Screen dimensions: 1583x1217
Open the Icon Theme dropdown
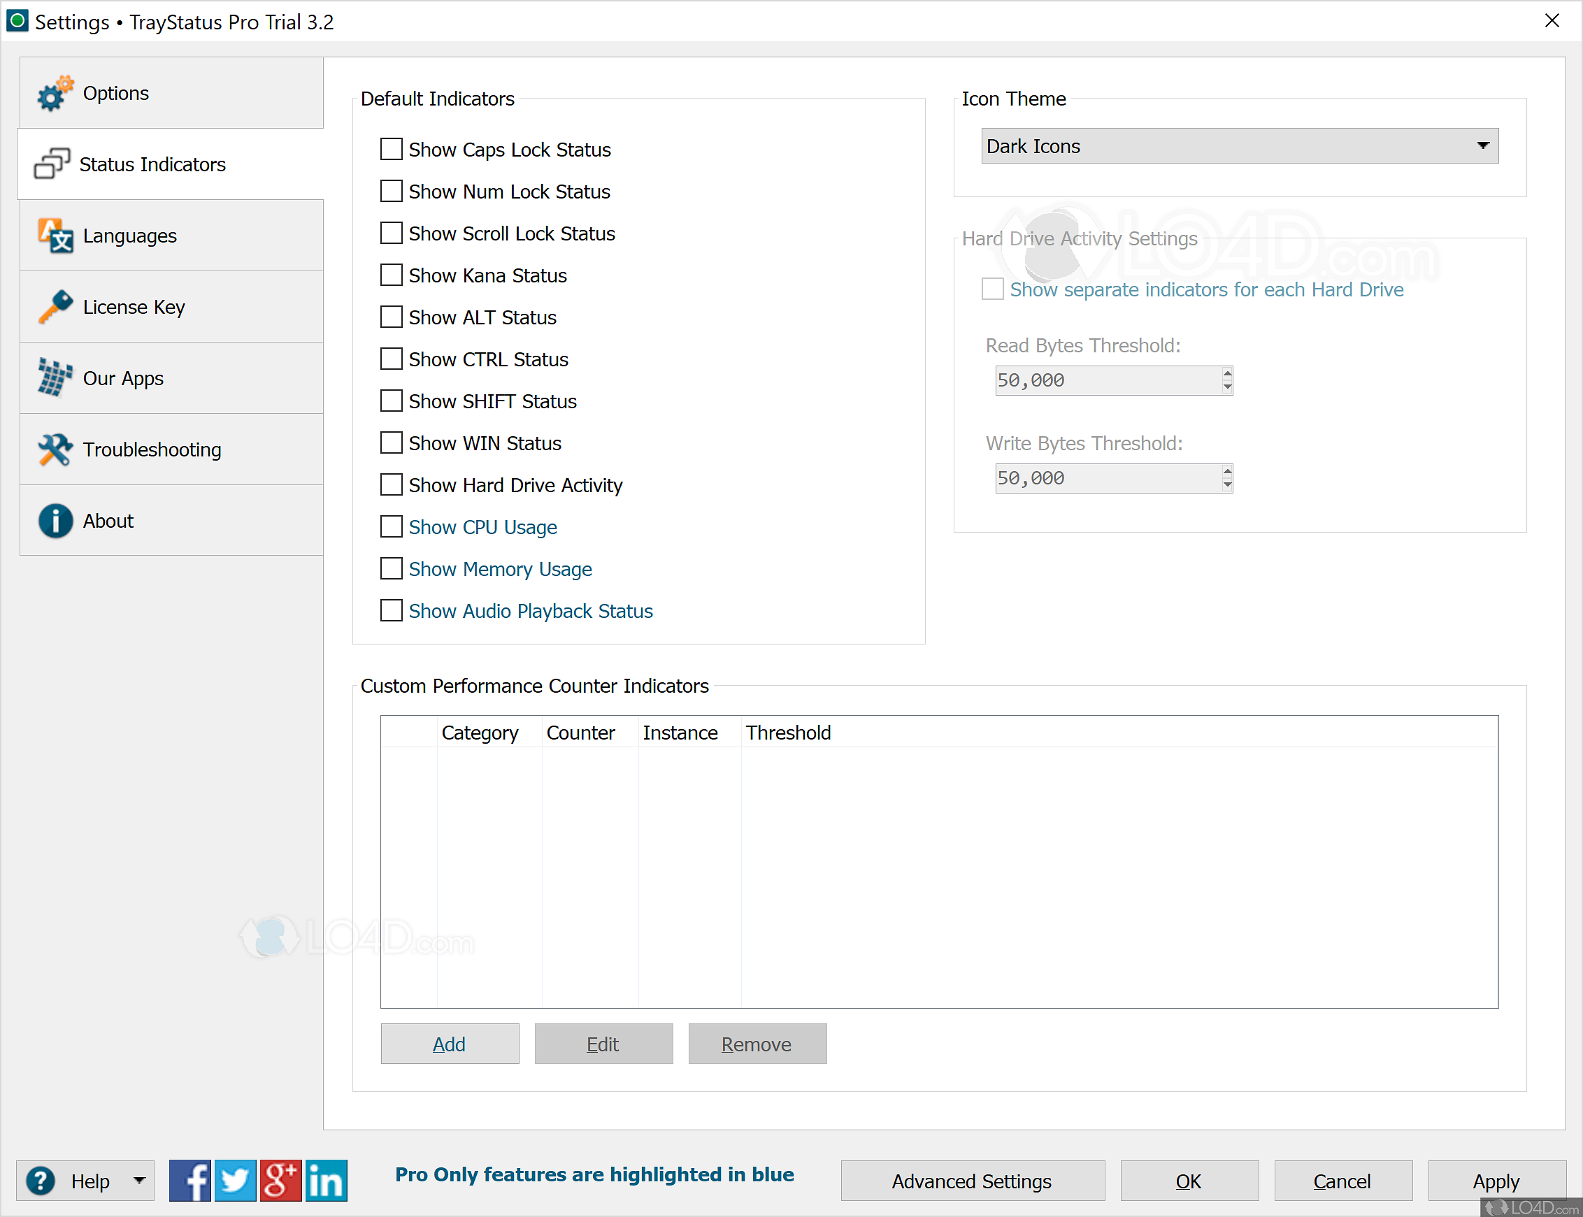click(1239, 146)
